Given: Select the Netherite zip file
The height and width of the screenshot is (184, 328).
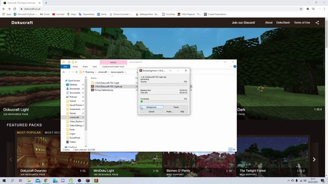Looking at the screenshot, I should (104, 90).
